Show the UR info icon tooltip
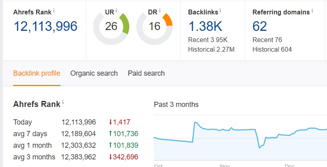 (116, 10)
